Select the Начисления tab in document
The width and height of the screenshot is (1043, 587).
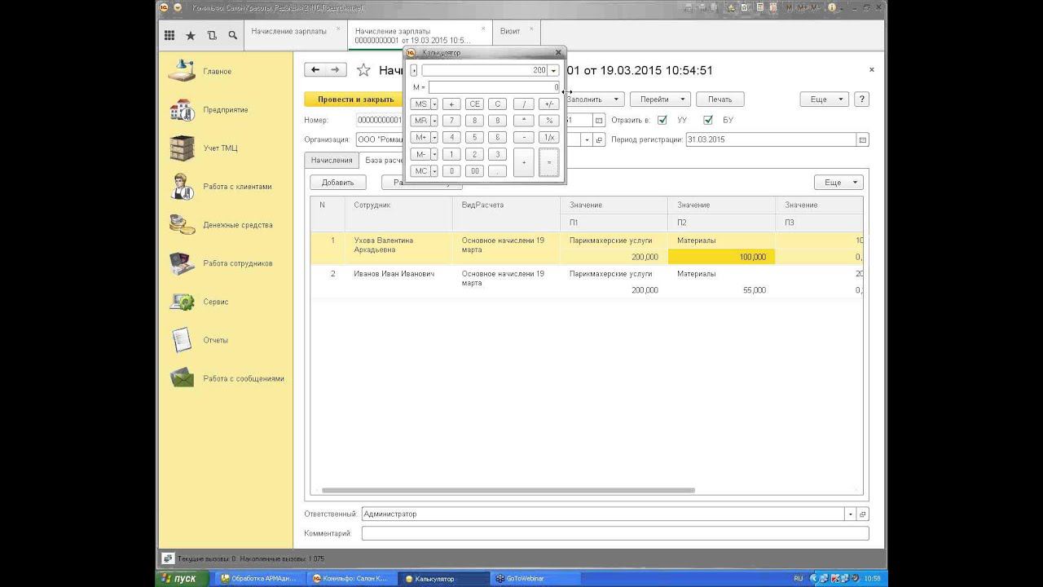tap(332, 161)
